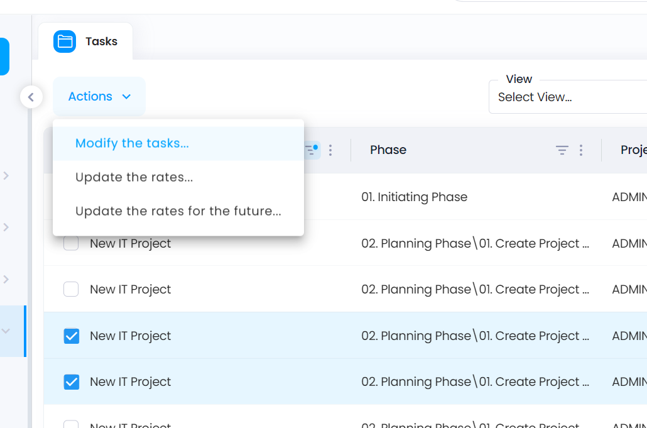Expand the first sidebar chevron arrow

pyautogui.click(x=6, y=175)
